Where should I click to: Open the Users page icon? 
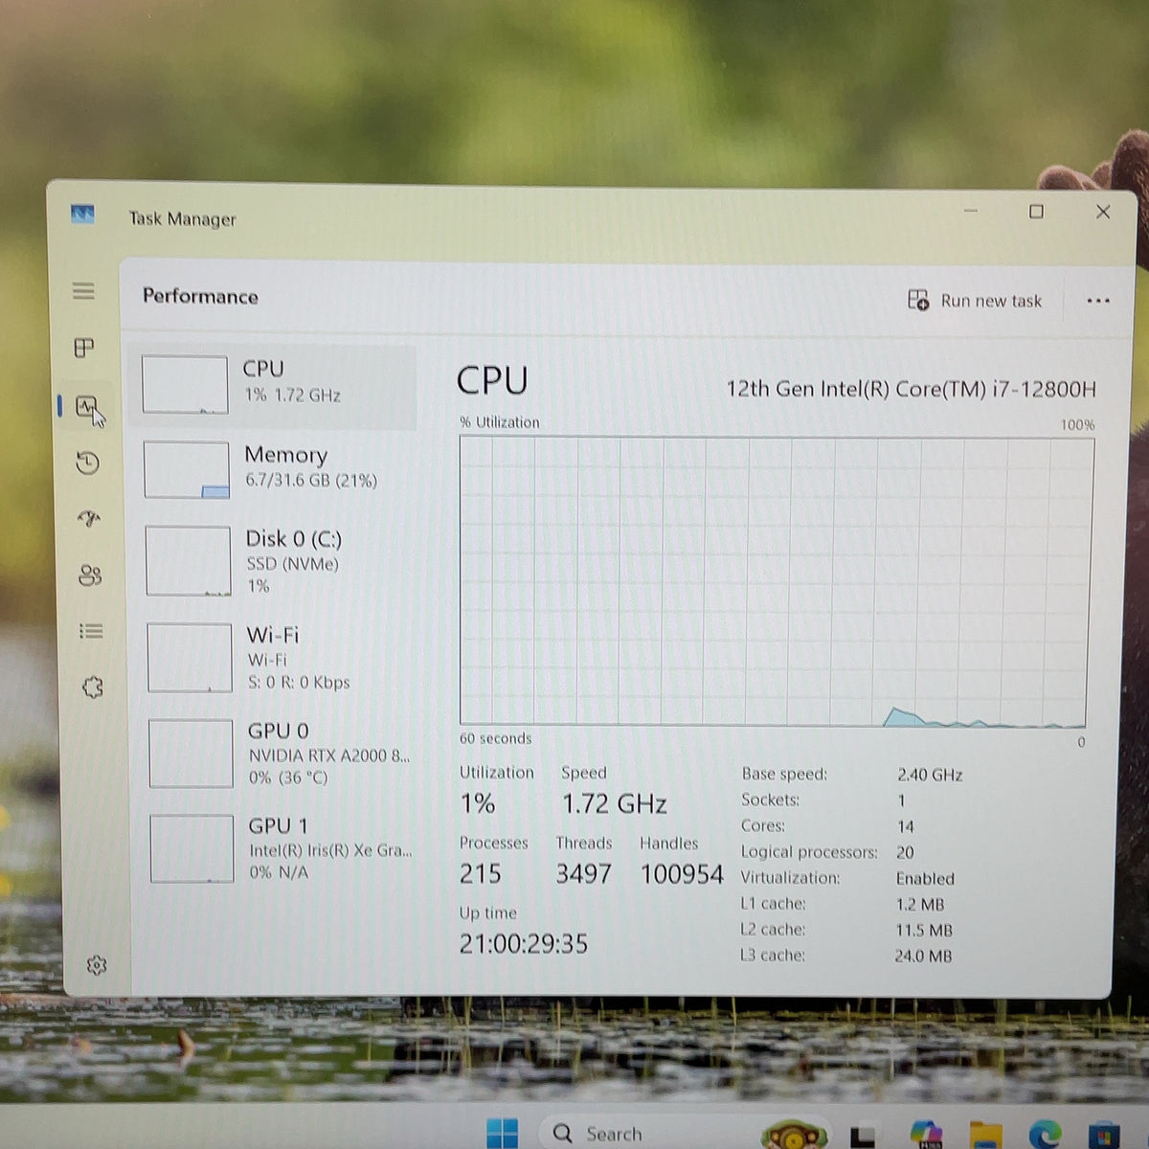click(x=90, y=574)
